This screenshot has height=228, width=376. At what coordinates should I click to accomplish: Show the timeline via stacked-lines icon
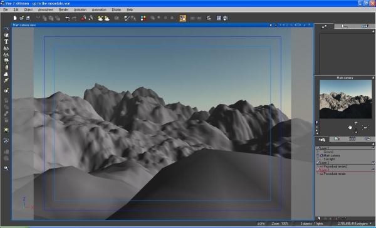pos(209,18)
